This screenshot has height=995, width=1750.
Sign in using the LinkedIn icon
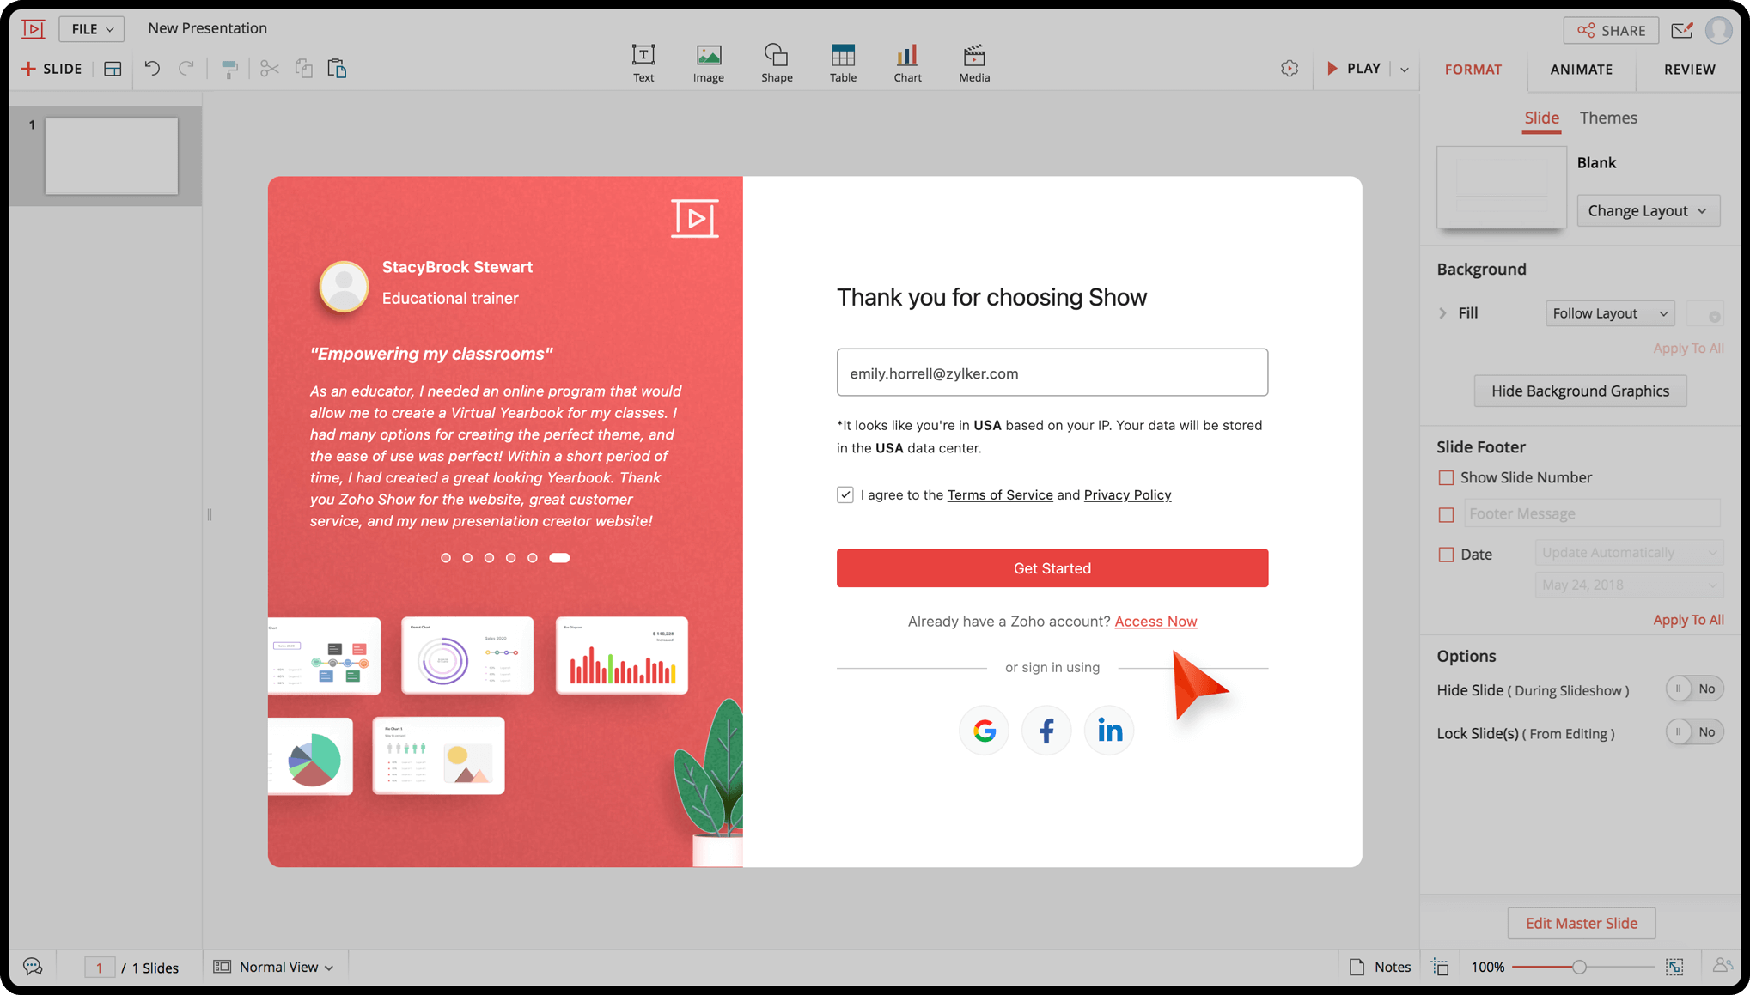(1109, 731)
